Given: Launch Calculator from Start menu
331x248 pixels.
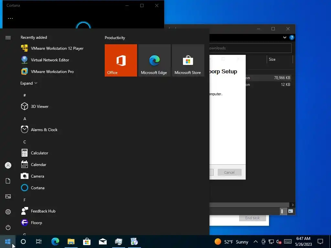Looking at the screenshot, I should [x=35, y=153].
